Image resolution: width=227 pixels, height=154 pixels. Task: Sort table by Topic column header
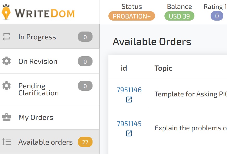(163, 68)
